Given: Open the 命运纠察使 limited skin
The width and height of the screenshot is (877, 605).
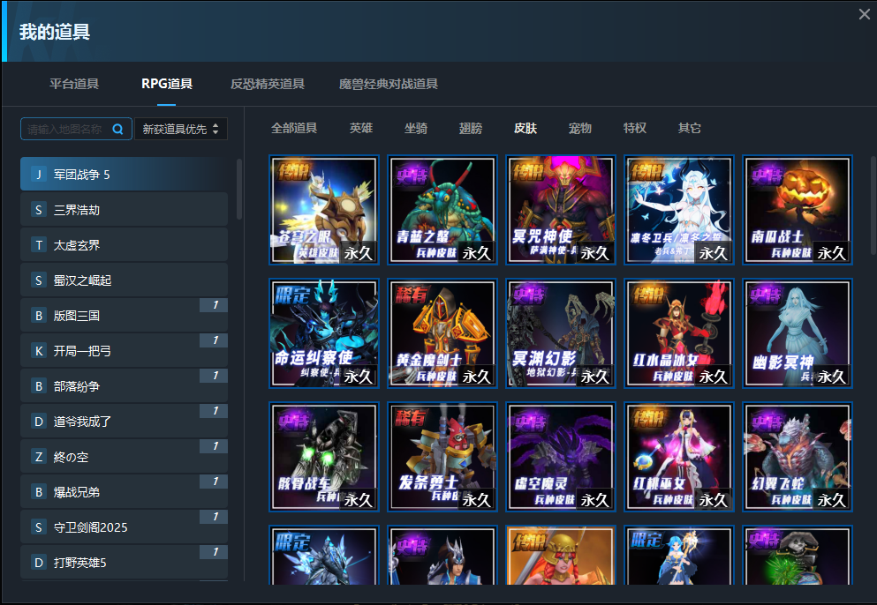Looking at the screenshot, I should click(x=324, y=333).
